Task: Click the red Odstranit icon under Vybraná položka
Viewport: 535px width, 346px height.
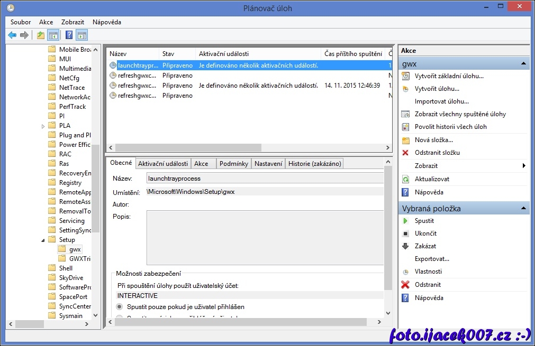Action: click(405, 285)
